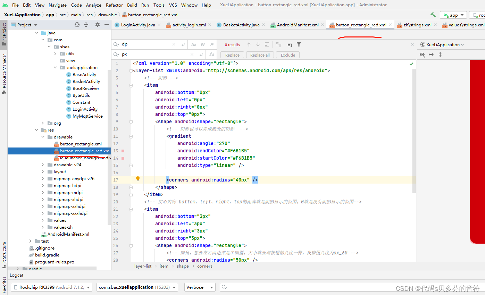Expand the layout folder
Screen dimensions: 485x295
[x=43, y=171]
